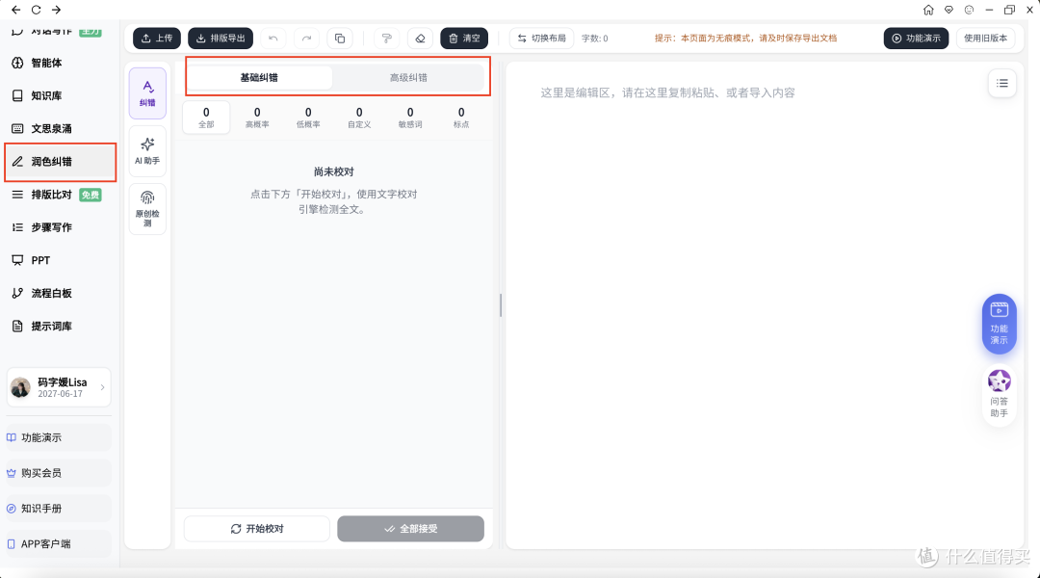Image resolution: width=1040 pixels, height=578 pixels.
Task: Switch to 基础纠错 tab
Action: click(x=259, y=78)
